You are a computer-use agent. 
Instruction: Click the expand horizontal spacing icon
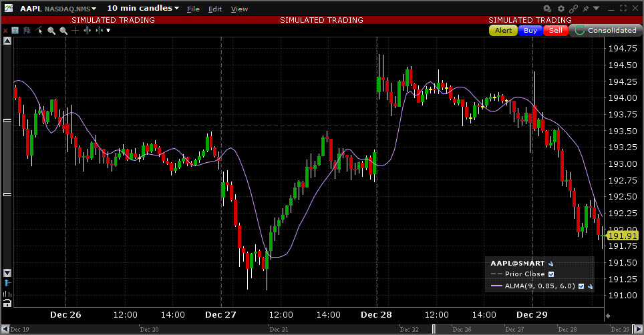pos(87,30)
